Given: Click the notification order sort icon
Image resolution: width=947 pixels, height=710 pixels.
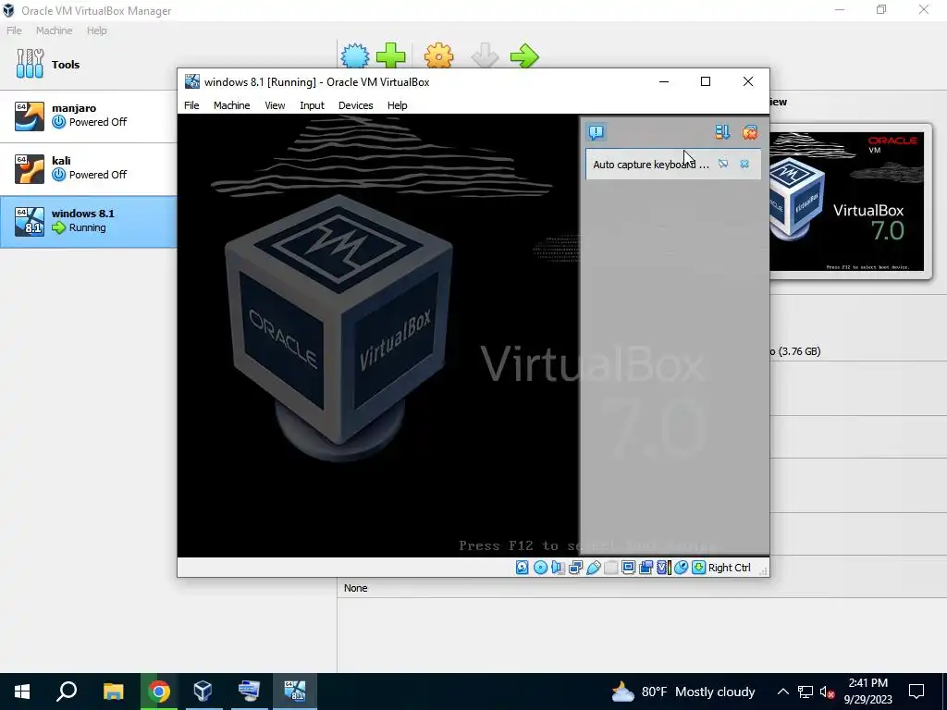Looking at the screenshot, I should [x=722, y=132].
